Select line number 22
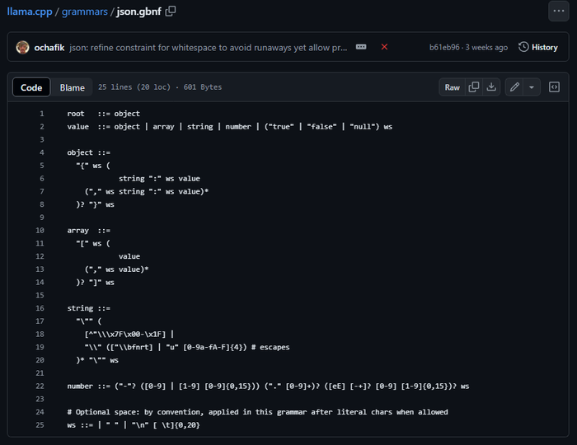Screen dimensions: 577x445 pos(40,386)
